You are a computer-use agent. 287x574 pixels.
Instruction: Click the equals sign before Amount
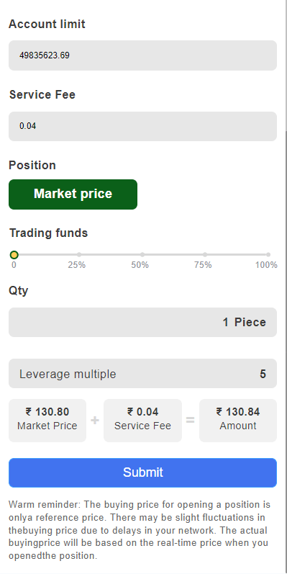click(190, 421)
